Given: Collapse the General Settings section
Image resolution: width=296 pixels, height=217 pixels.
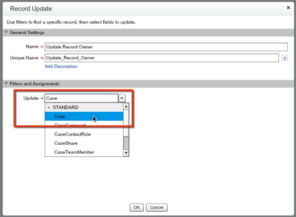Looking at the screenshot, I should (6, 32).
